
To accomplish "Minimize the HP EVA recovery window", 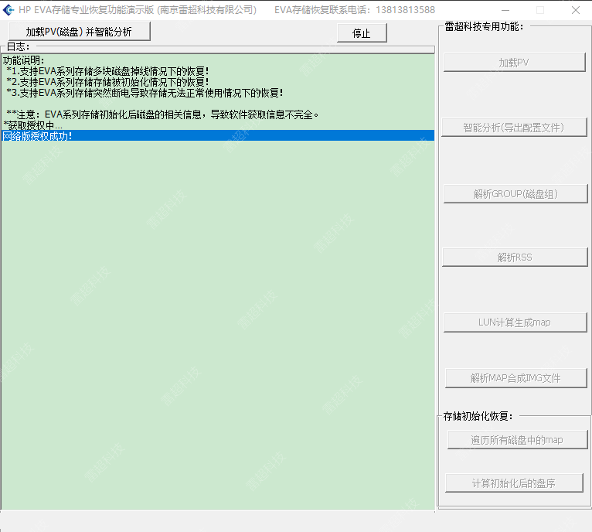I will point(505,10).
